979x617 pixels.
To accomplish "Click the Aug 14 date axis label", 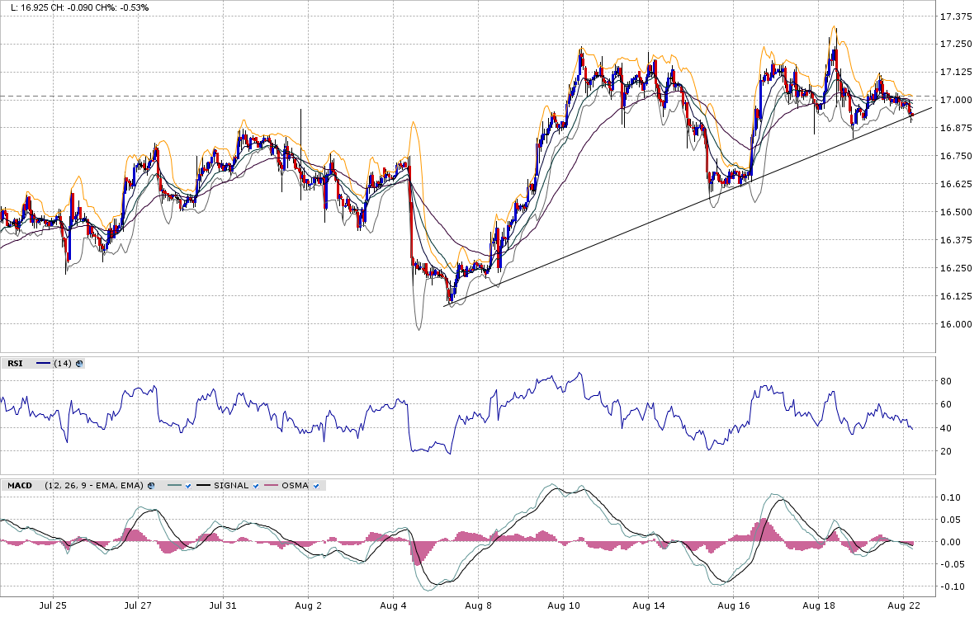I will click(649, 605).
